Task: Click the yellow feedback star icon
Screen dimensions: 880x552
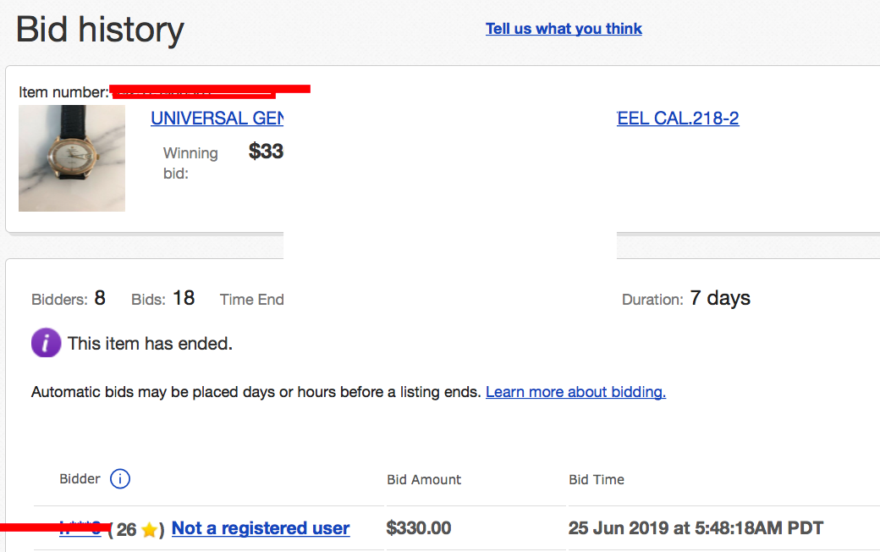Action: (x=149, y=530)
